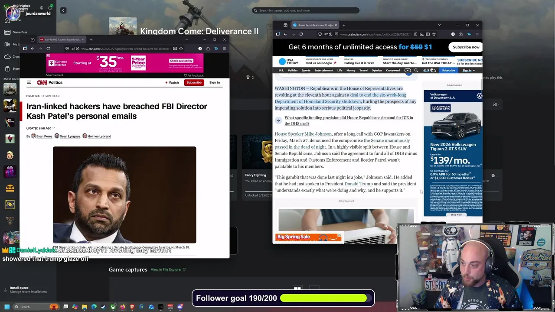Expand CNN article updated timestamp chevron
The height and width of the screenshot is (312, 555).
coord(54,128)
